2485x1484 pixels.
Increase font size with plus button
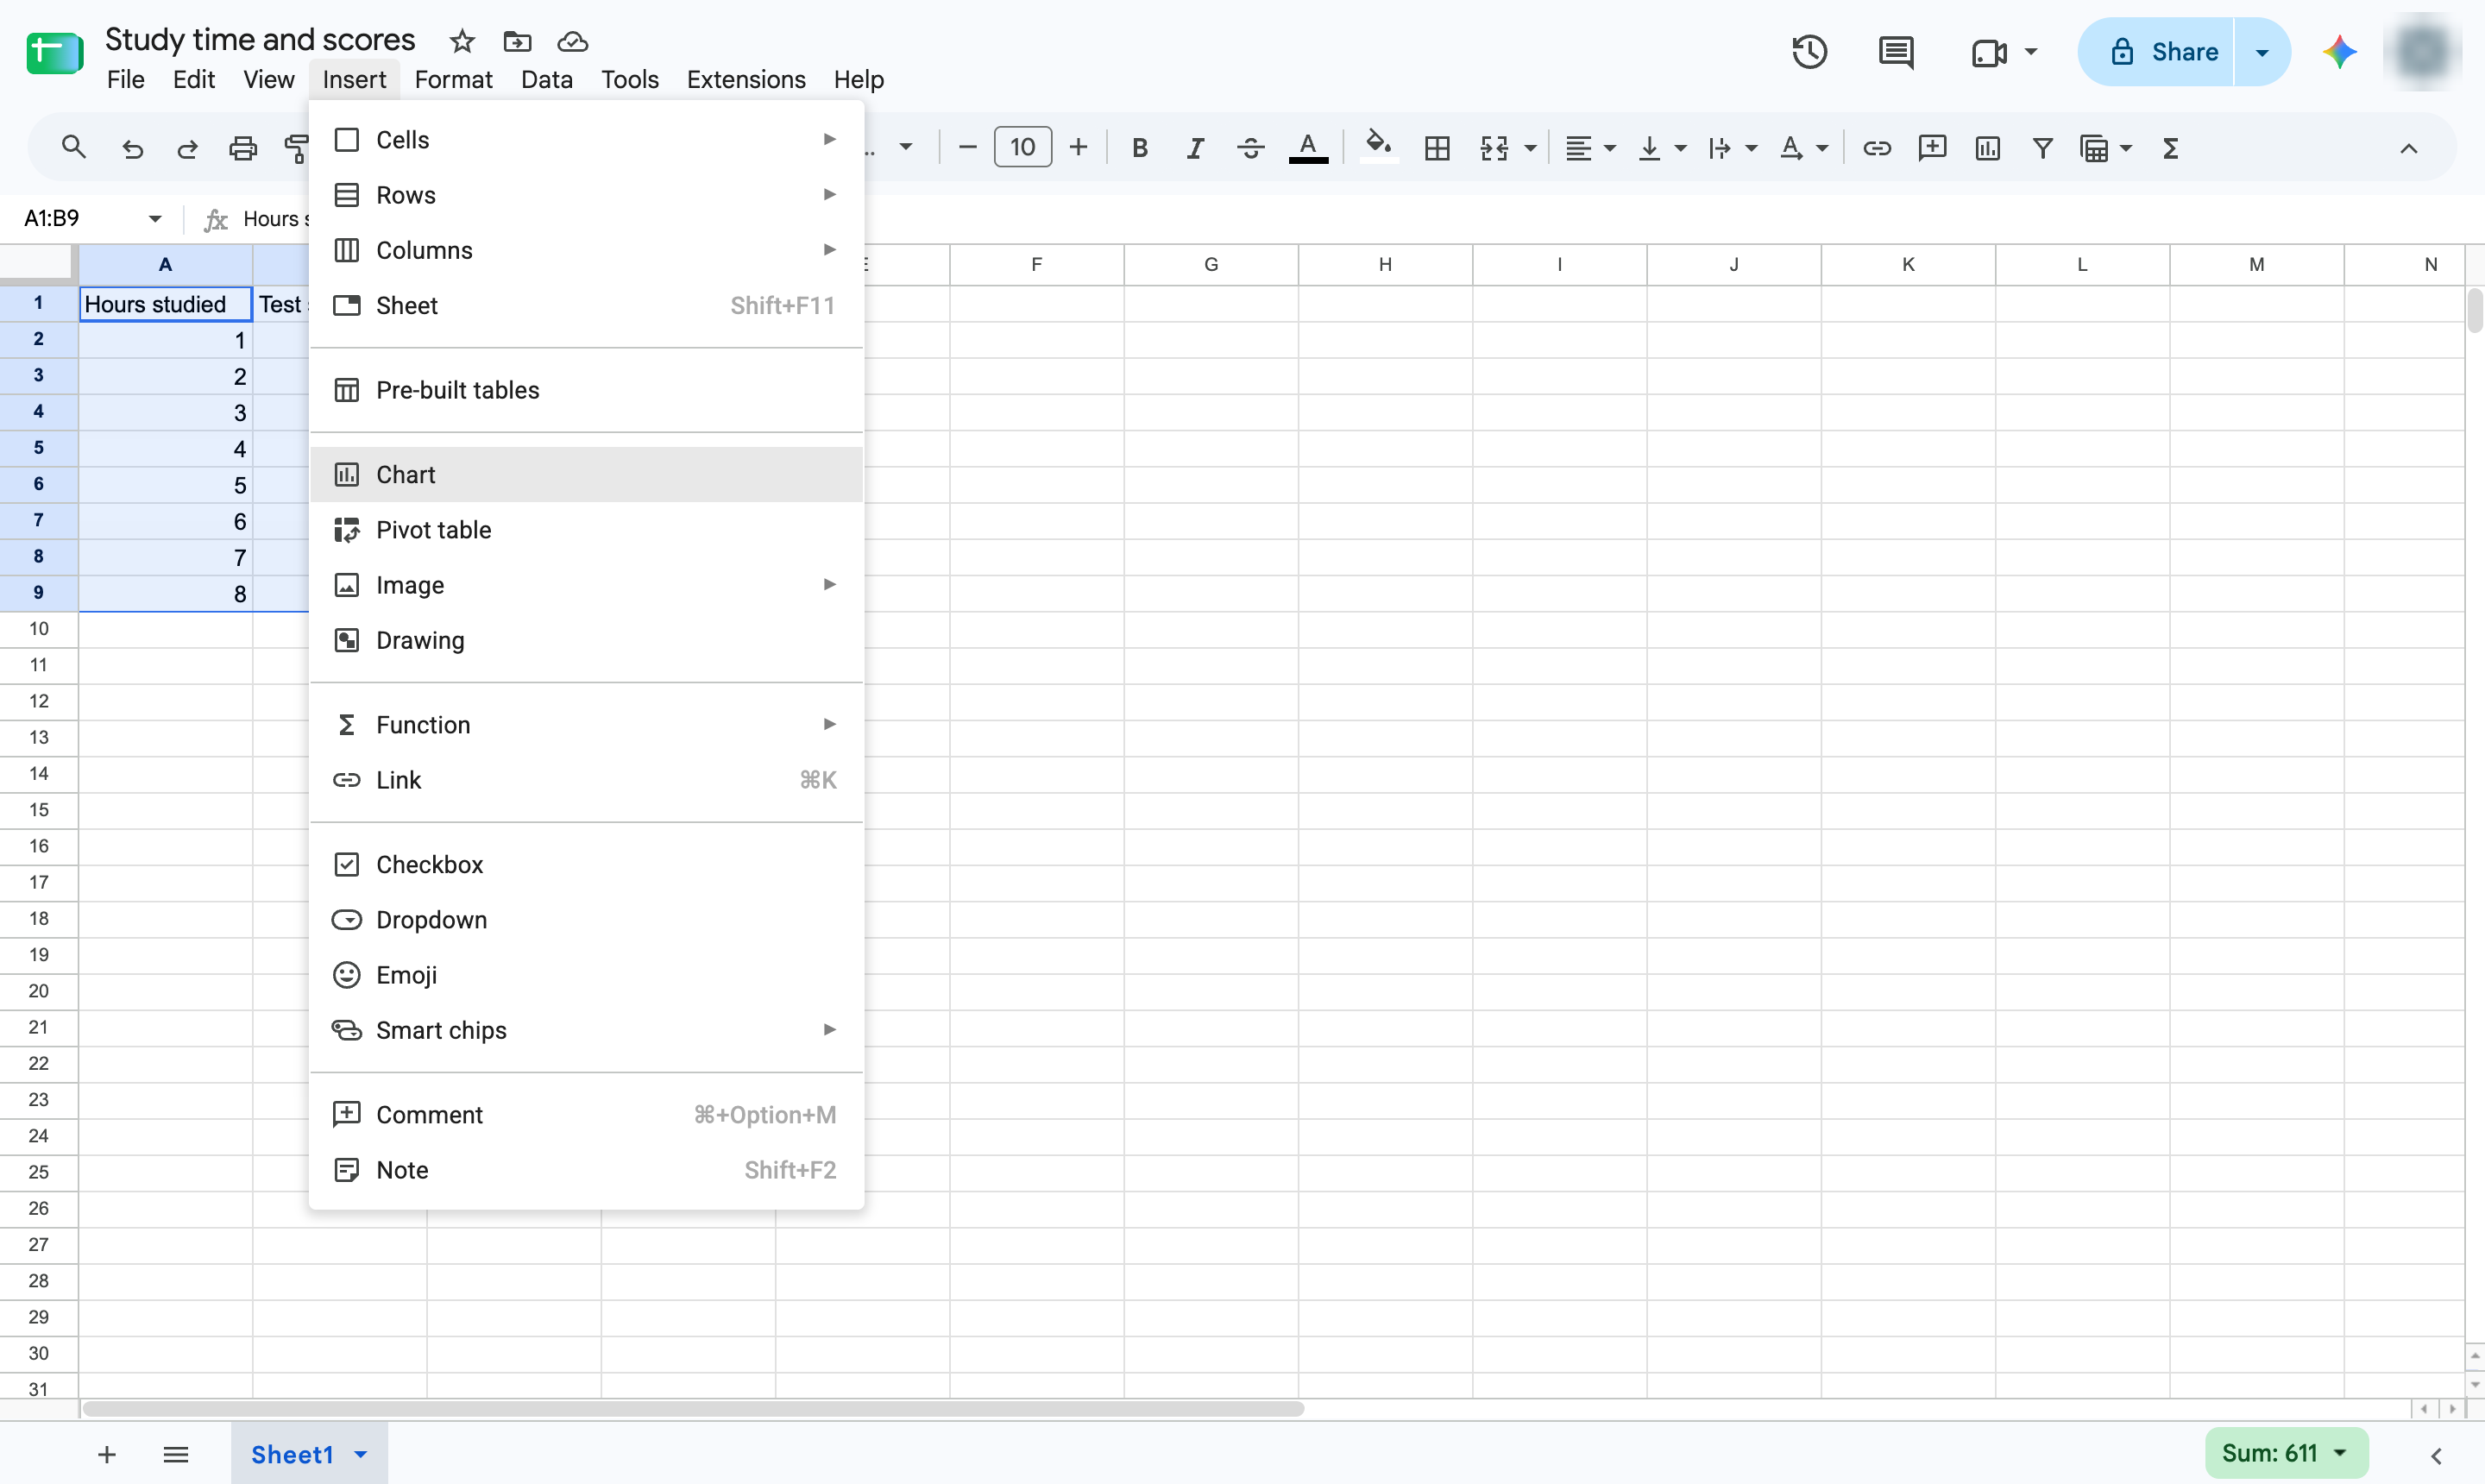click(1078, 148)
